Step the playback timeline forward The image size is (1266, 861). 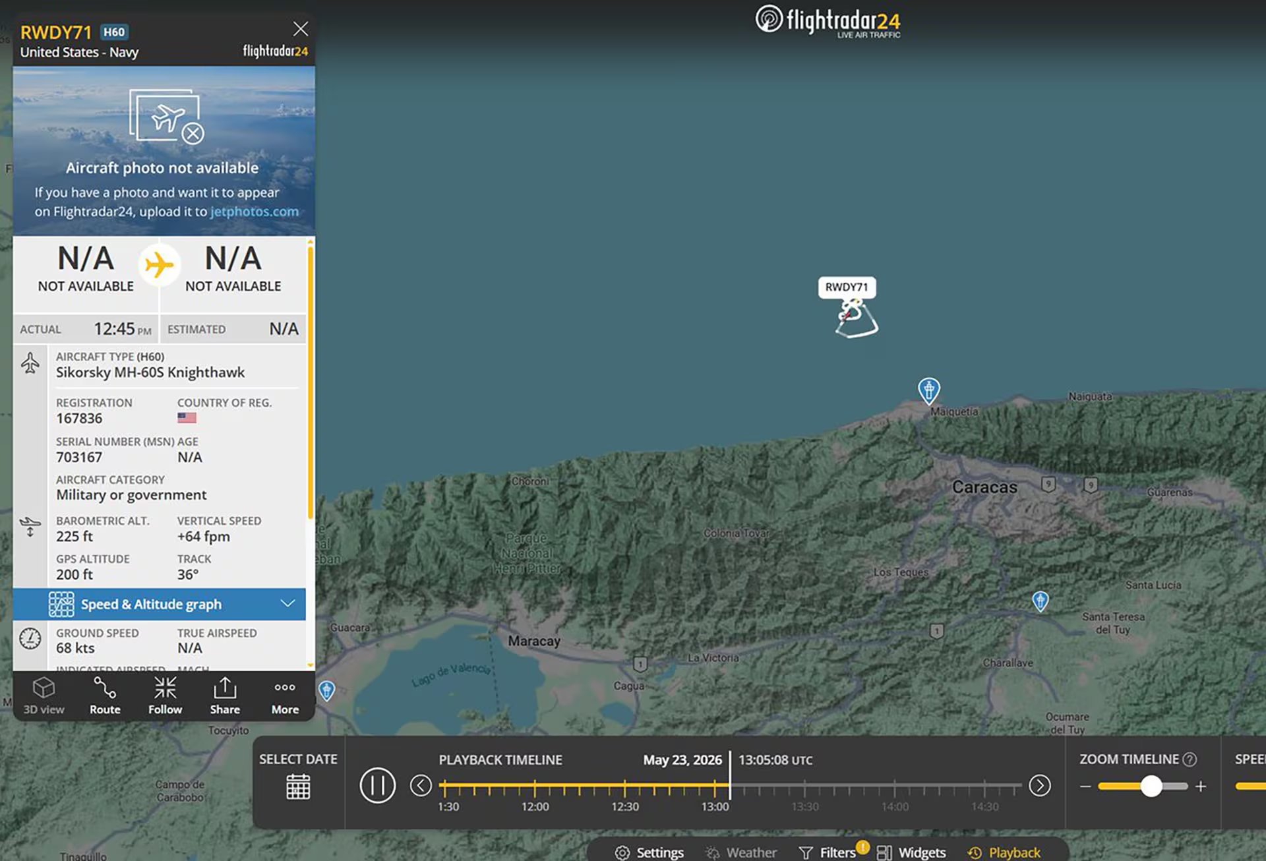1040,785
